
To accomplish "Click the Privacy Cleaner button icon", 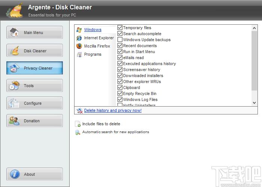I will coord(14,68).
